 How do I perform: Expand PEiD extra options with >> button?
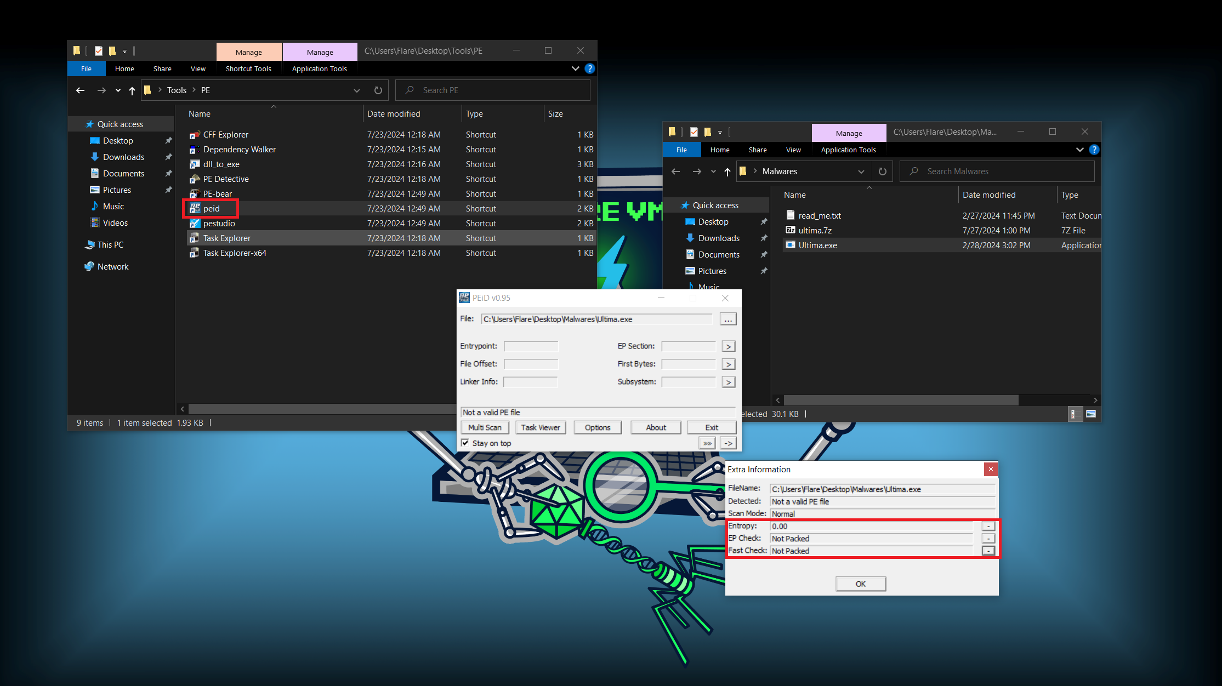707,443
